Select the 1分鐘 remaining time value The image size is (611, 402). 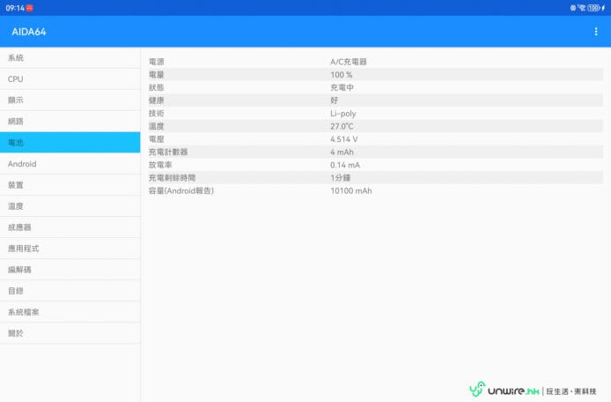[340, 177]
